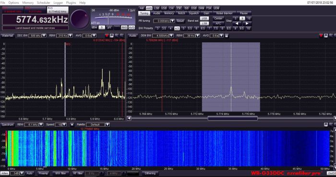
Task: Toggle the AVG meter mode
Action: coord(132,27)
